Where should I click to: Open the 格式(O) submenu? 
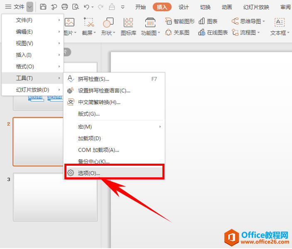click(x=32, y=66)
